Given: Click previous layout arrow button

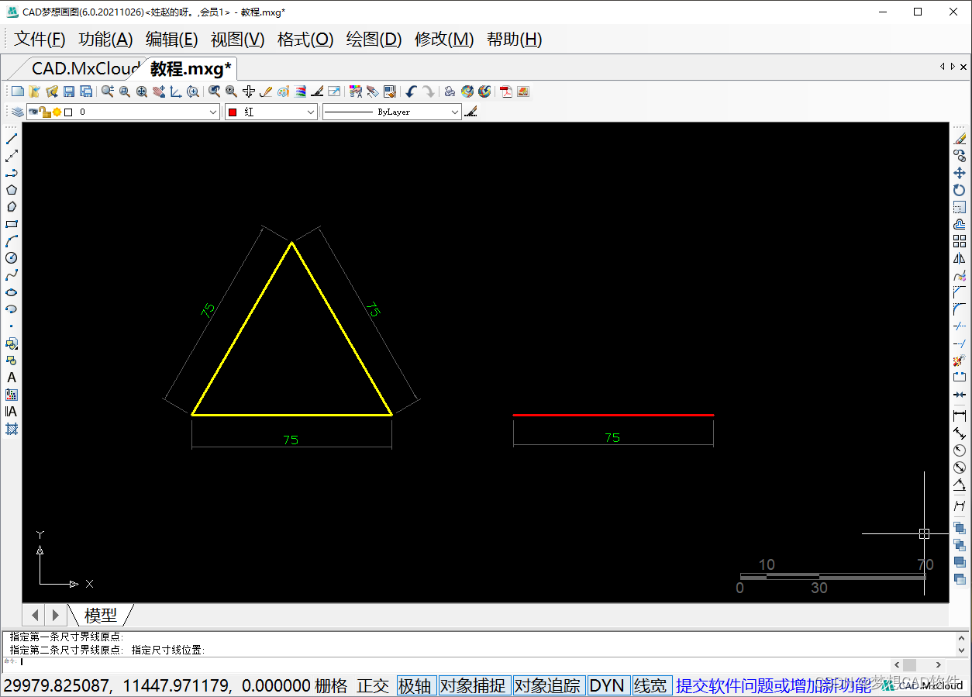Looking at the screenshot, I should click(x=35, y=615).
